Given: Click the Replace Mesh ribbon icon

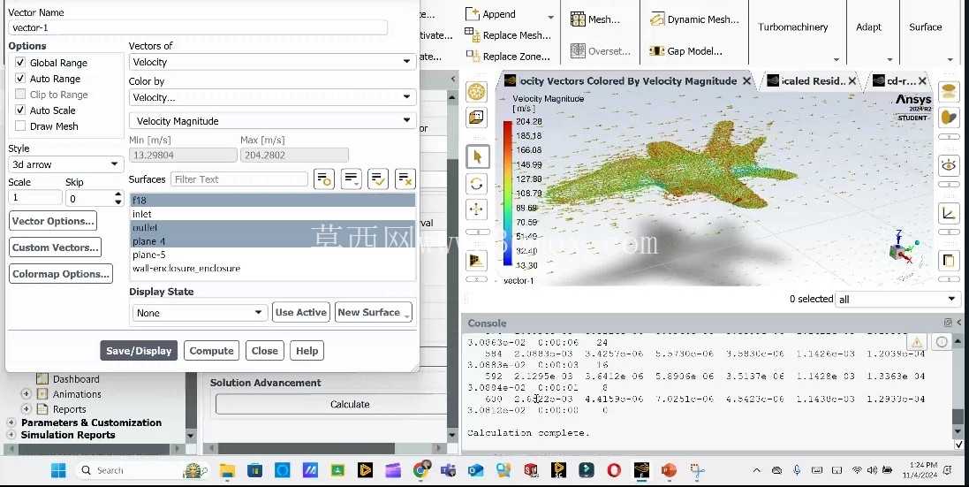Looking at the screenshot, I should (x=473, y=34).
